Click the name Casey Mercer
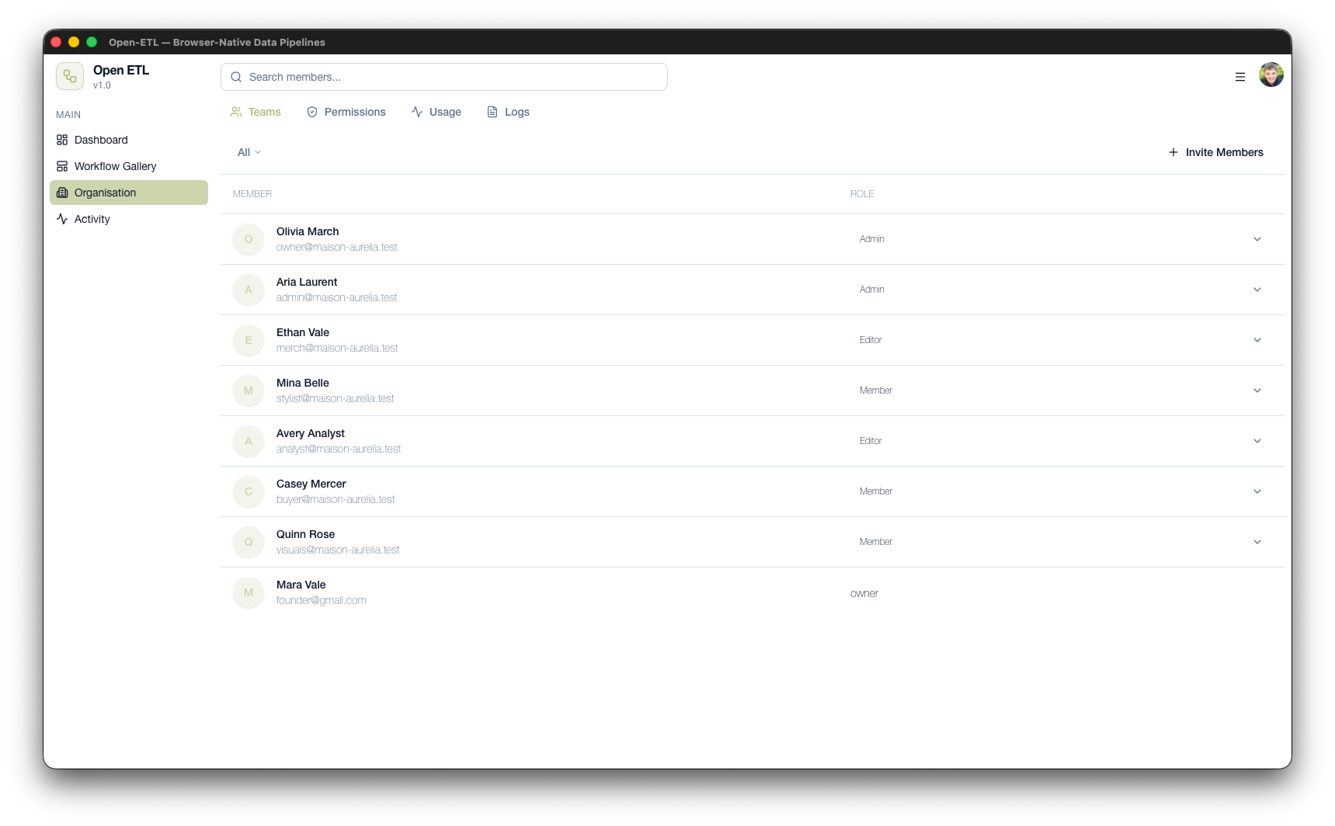 311,484
